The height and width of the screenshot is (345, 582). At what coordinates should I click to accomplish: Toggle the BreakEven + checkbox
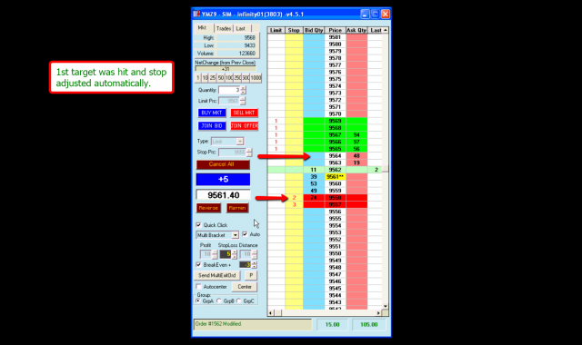pos(198,264)
